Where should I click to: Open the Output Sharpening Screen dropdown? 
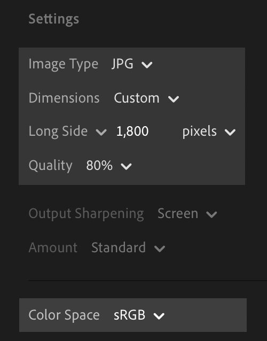click(x=187, y=214)
